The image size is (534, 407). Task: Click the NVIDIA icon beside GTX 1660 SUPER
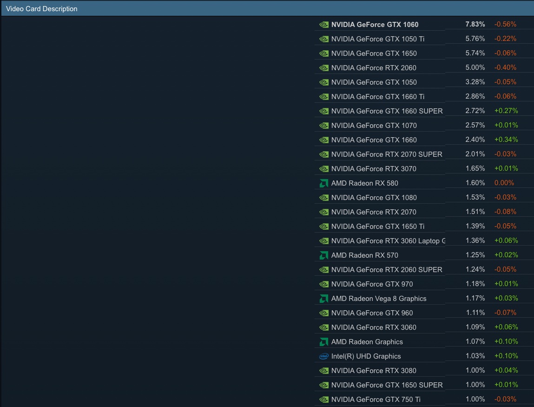point(324,111)
